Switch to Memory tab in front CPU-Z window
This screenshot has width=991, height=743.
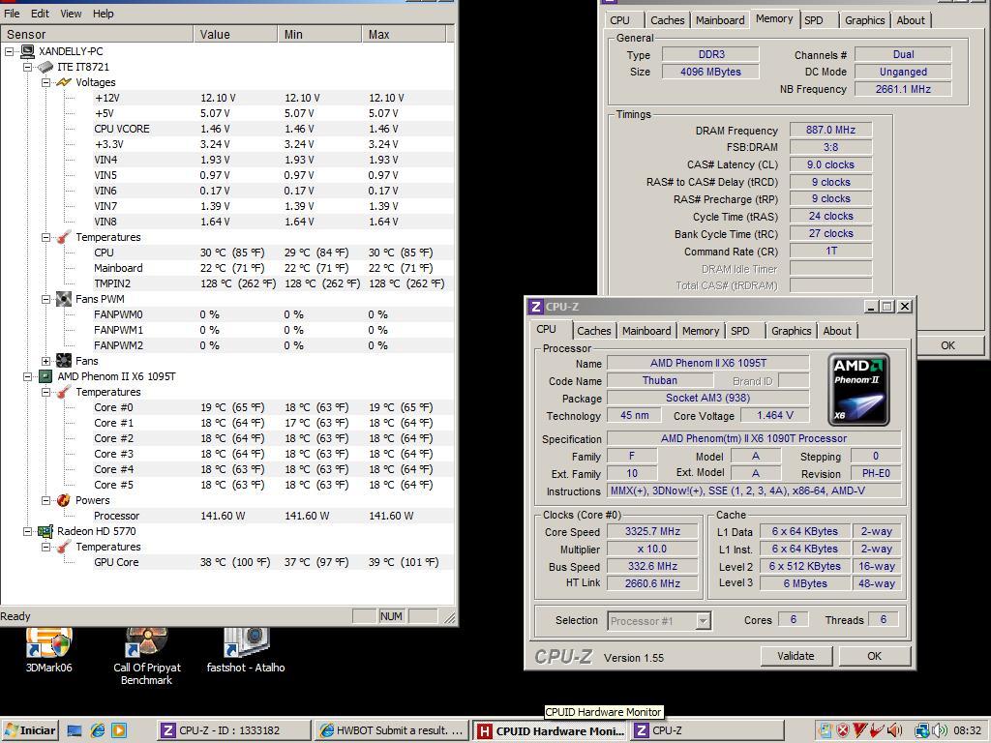701,331
